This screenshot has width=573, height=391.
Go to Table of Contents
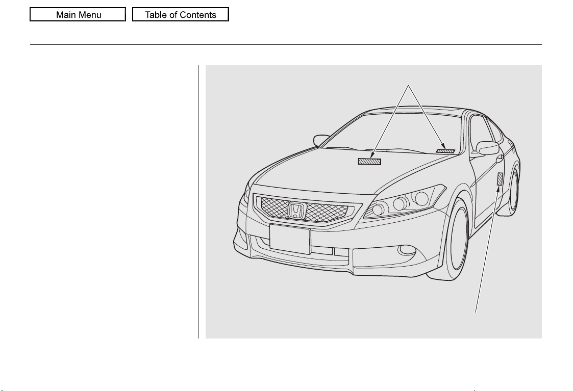181,15
